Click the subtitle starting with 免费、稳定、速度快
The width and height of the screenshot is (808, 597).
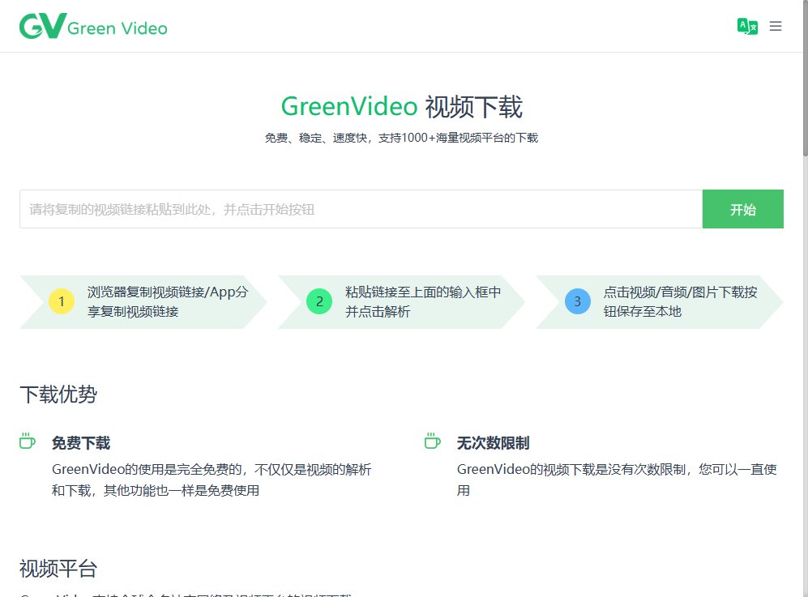pyautogui.click(x=401, y=138)
